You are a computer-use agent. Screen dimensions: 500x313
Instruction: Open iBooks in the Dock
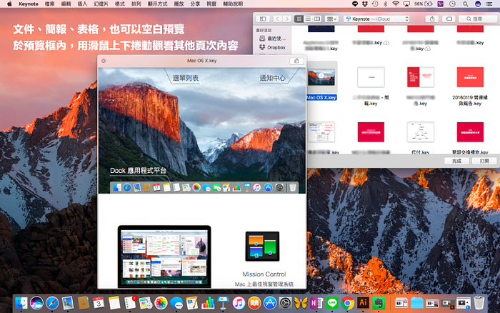tap(254, 303)
